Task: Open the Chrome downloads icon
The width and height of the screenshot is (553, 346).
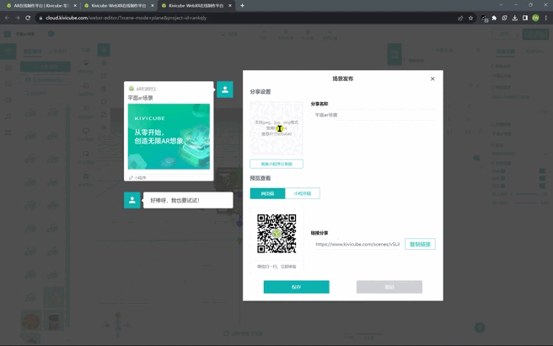Action: tap(514, 18)
